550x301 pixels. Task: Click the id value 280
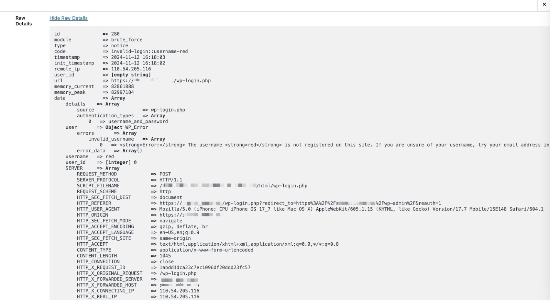click(115, 34)
